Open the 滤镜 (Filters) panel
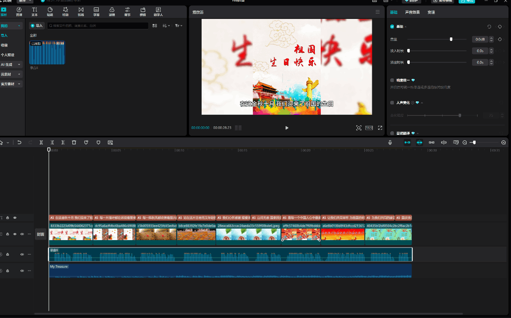Viewport: 511px width, 318px height. tap(112, 11)
